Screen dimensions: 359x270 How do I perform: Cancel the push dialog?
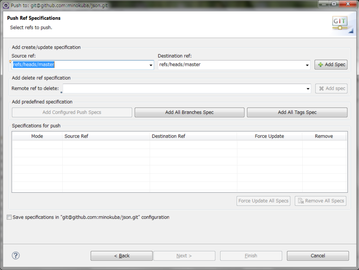coord(318,256)
